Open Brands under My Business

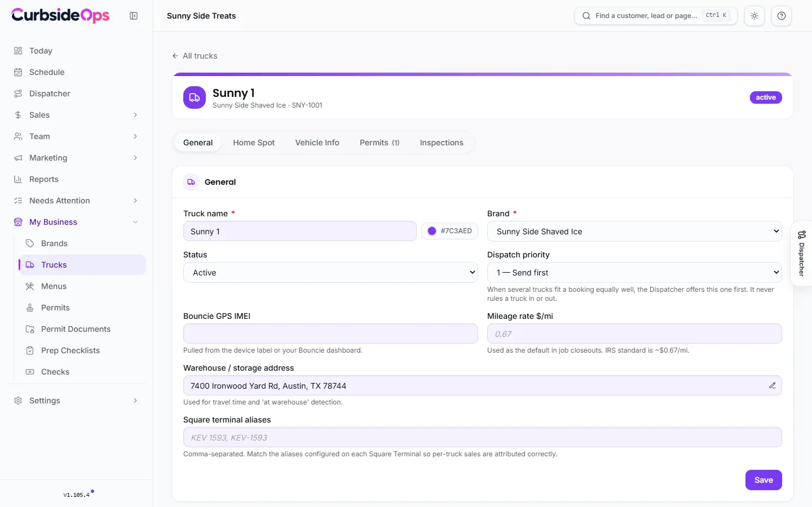coord(82,243)
